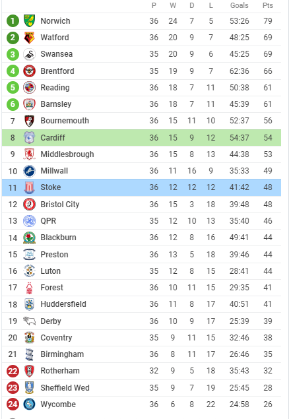
Task: Click the Watford club crest icon
Action: [30, 38]
